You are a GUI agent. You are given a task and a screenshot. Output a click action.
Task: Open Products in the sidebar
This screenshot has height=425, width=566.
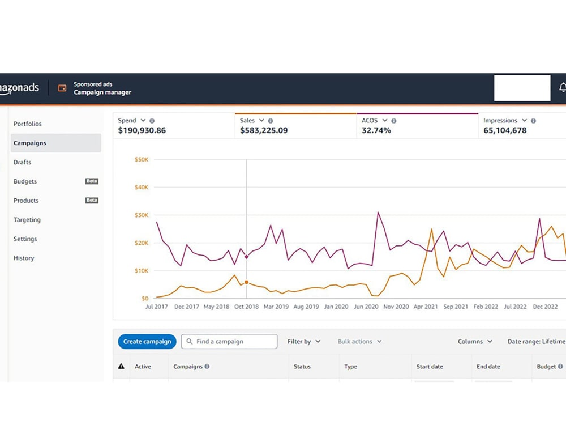pyautogui.click(x=26, y=200)
